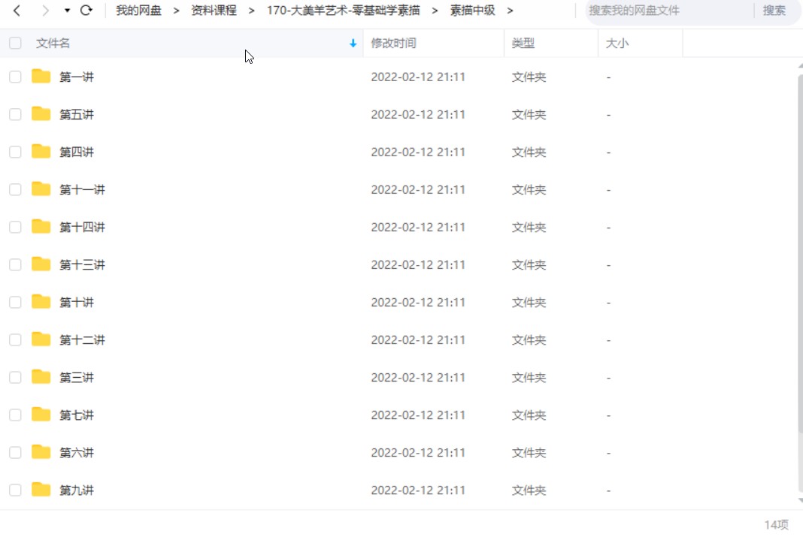Select the folder name 第七讲
The image size is (803, 540).
coord(77,415)
